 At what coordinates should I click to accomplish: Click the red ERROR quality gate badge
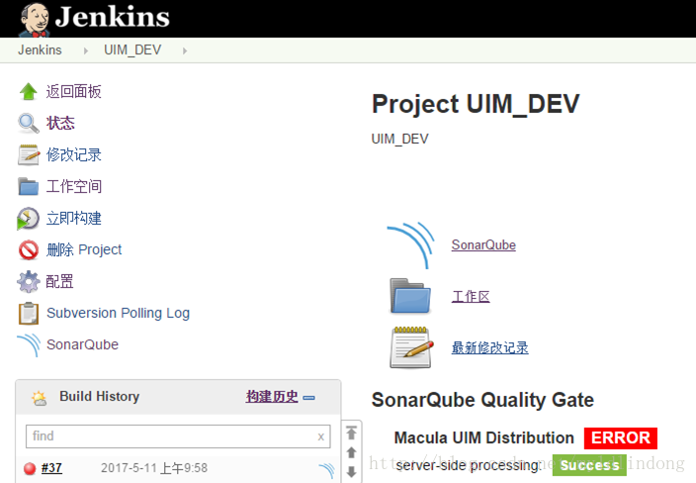[621, 438]
